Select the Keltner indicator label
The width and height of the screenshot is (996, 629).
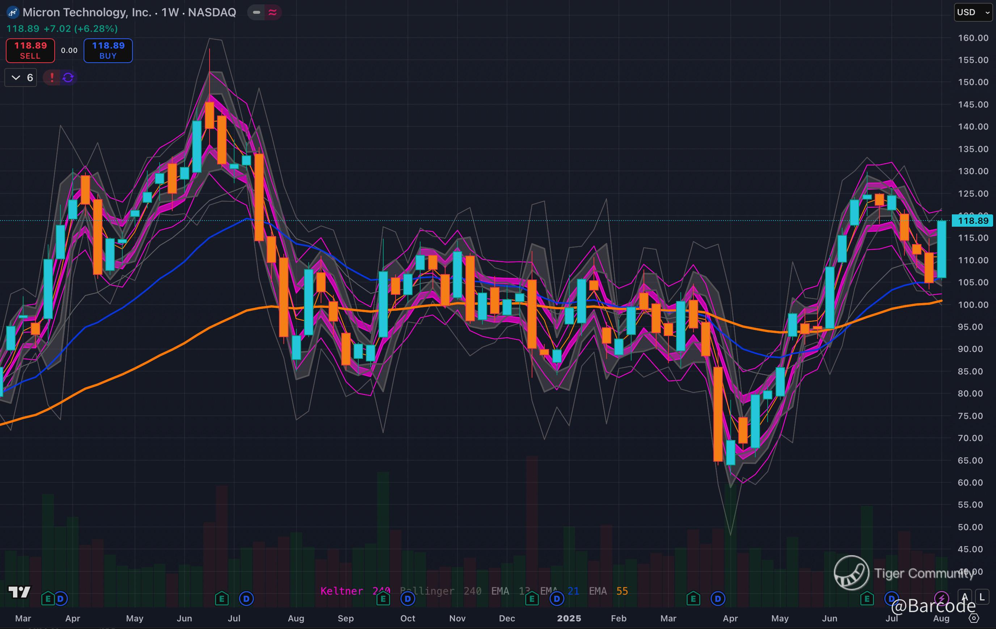point(342,591)
